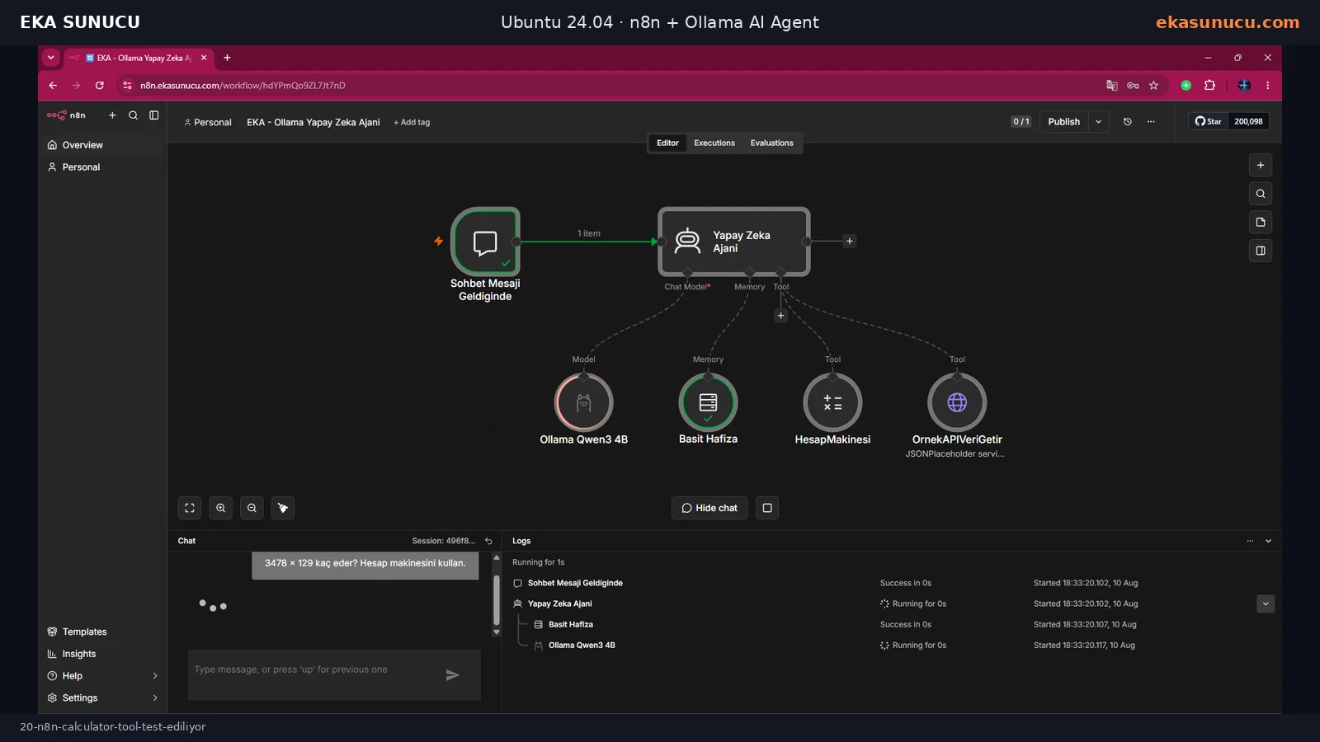Select the HesapMakinesi calculator tool node
Image resolution: width=1320 pixels, height=742 pixels.
point(832,402)
